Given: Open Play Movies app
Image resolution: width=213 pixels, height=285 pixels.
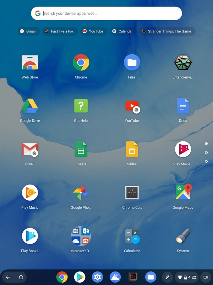Looking at the screenshot, I should coord(183,149).
